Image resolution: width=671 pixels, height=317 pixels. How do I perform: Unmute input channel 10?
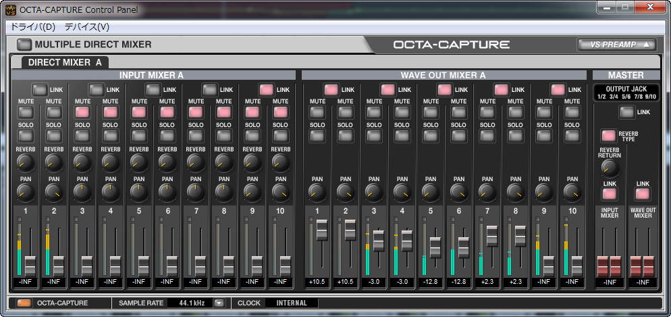[281, 112]
